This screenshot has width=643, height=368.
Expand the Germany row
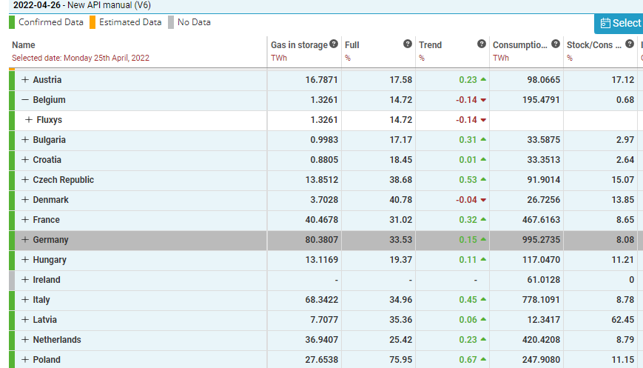(25, 240)
